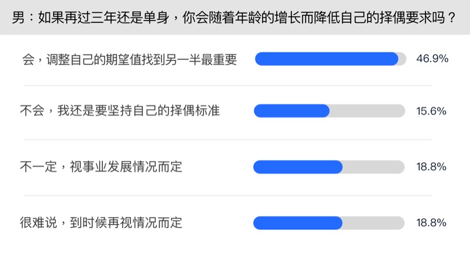Click blue bar of '不一定' option
The image size is (470, 258).
click(x=298, y=167)
